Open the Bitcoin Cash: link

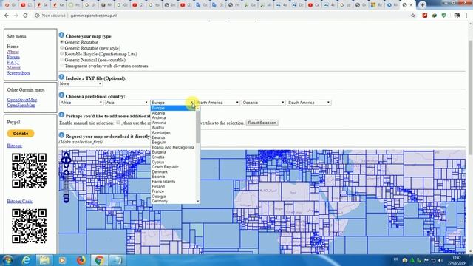pos(20,201)
